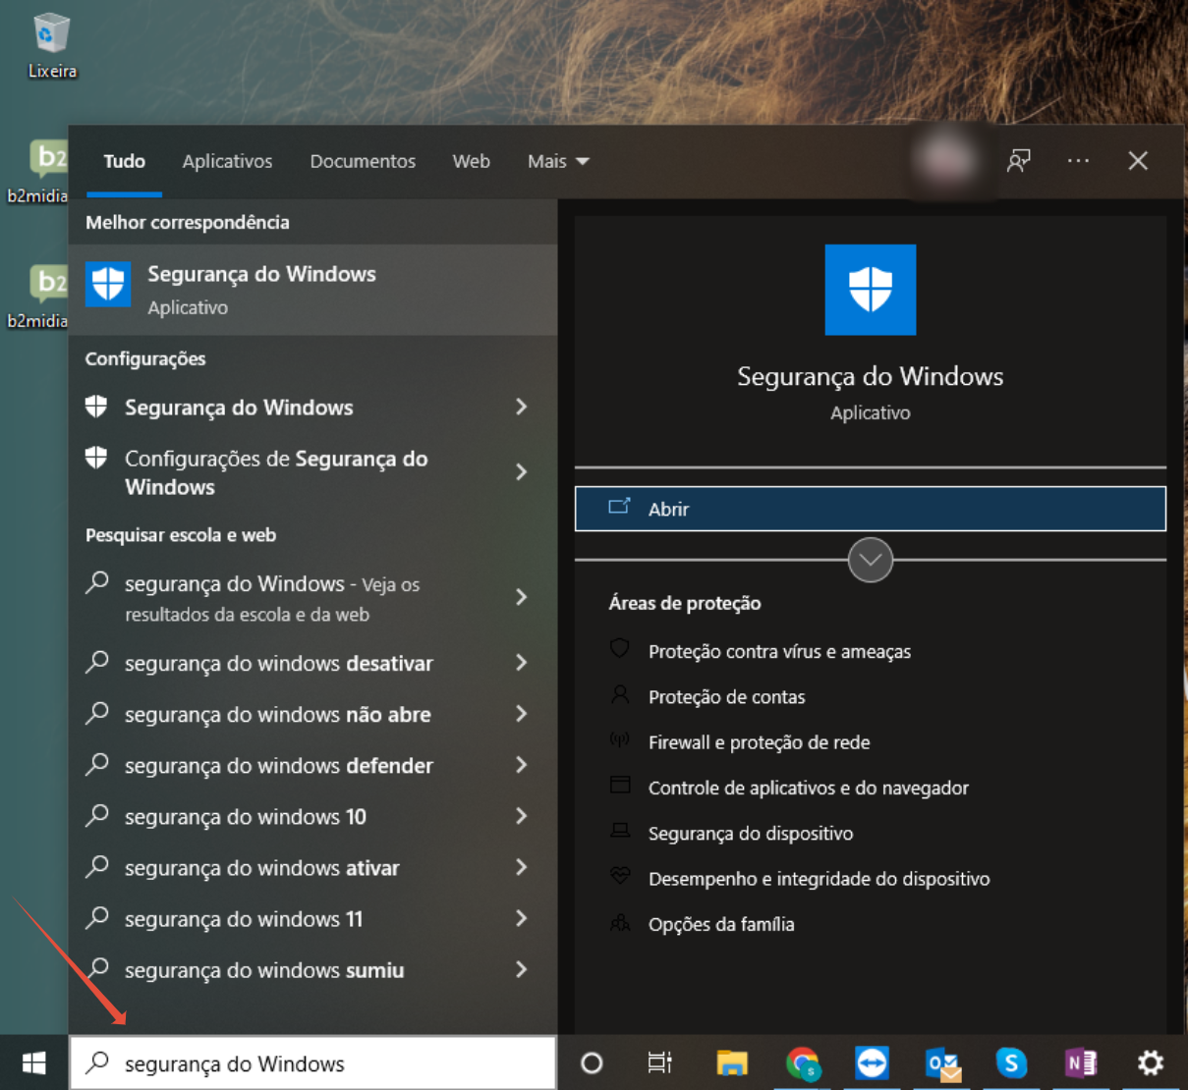Viewport: 1188px width, 1090px height.
Task: Open Proteção de contas
Action: click(726, 697)
